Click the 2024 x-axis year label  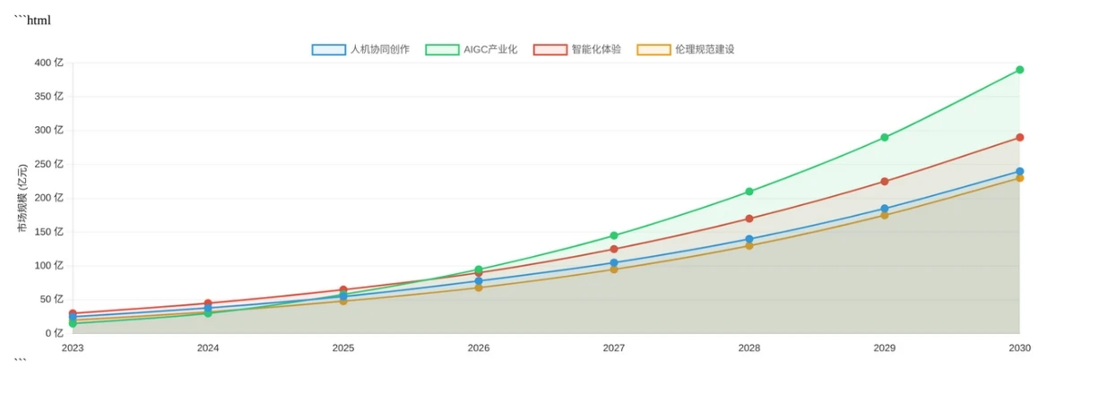click(x=208, y=348)
